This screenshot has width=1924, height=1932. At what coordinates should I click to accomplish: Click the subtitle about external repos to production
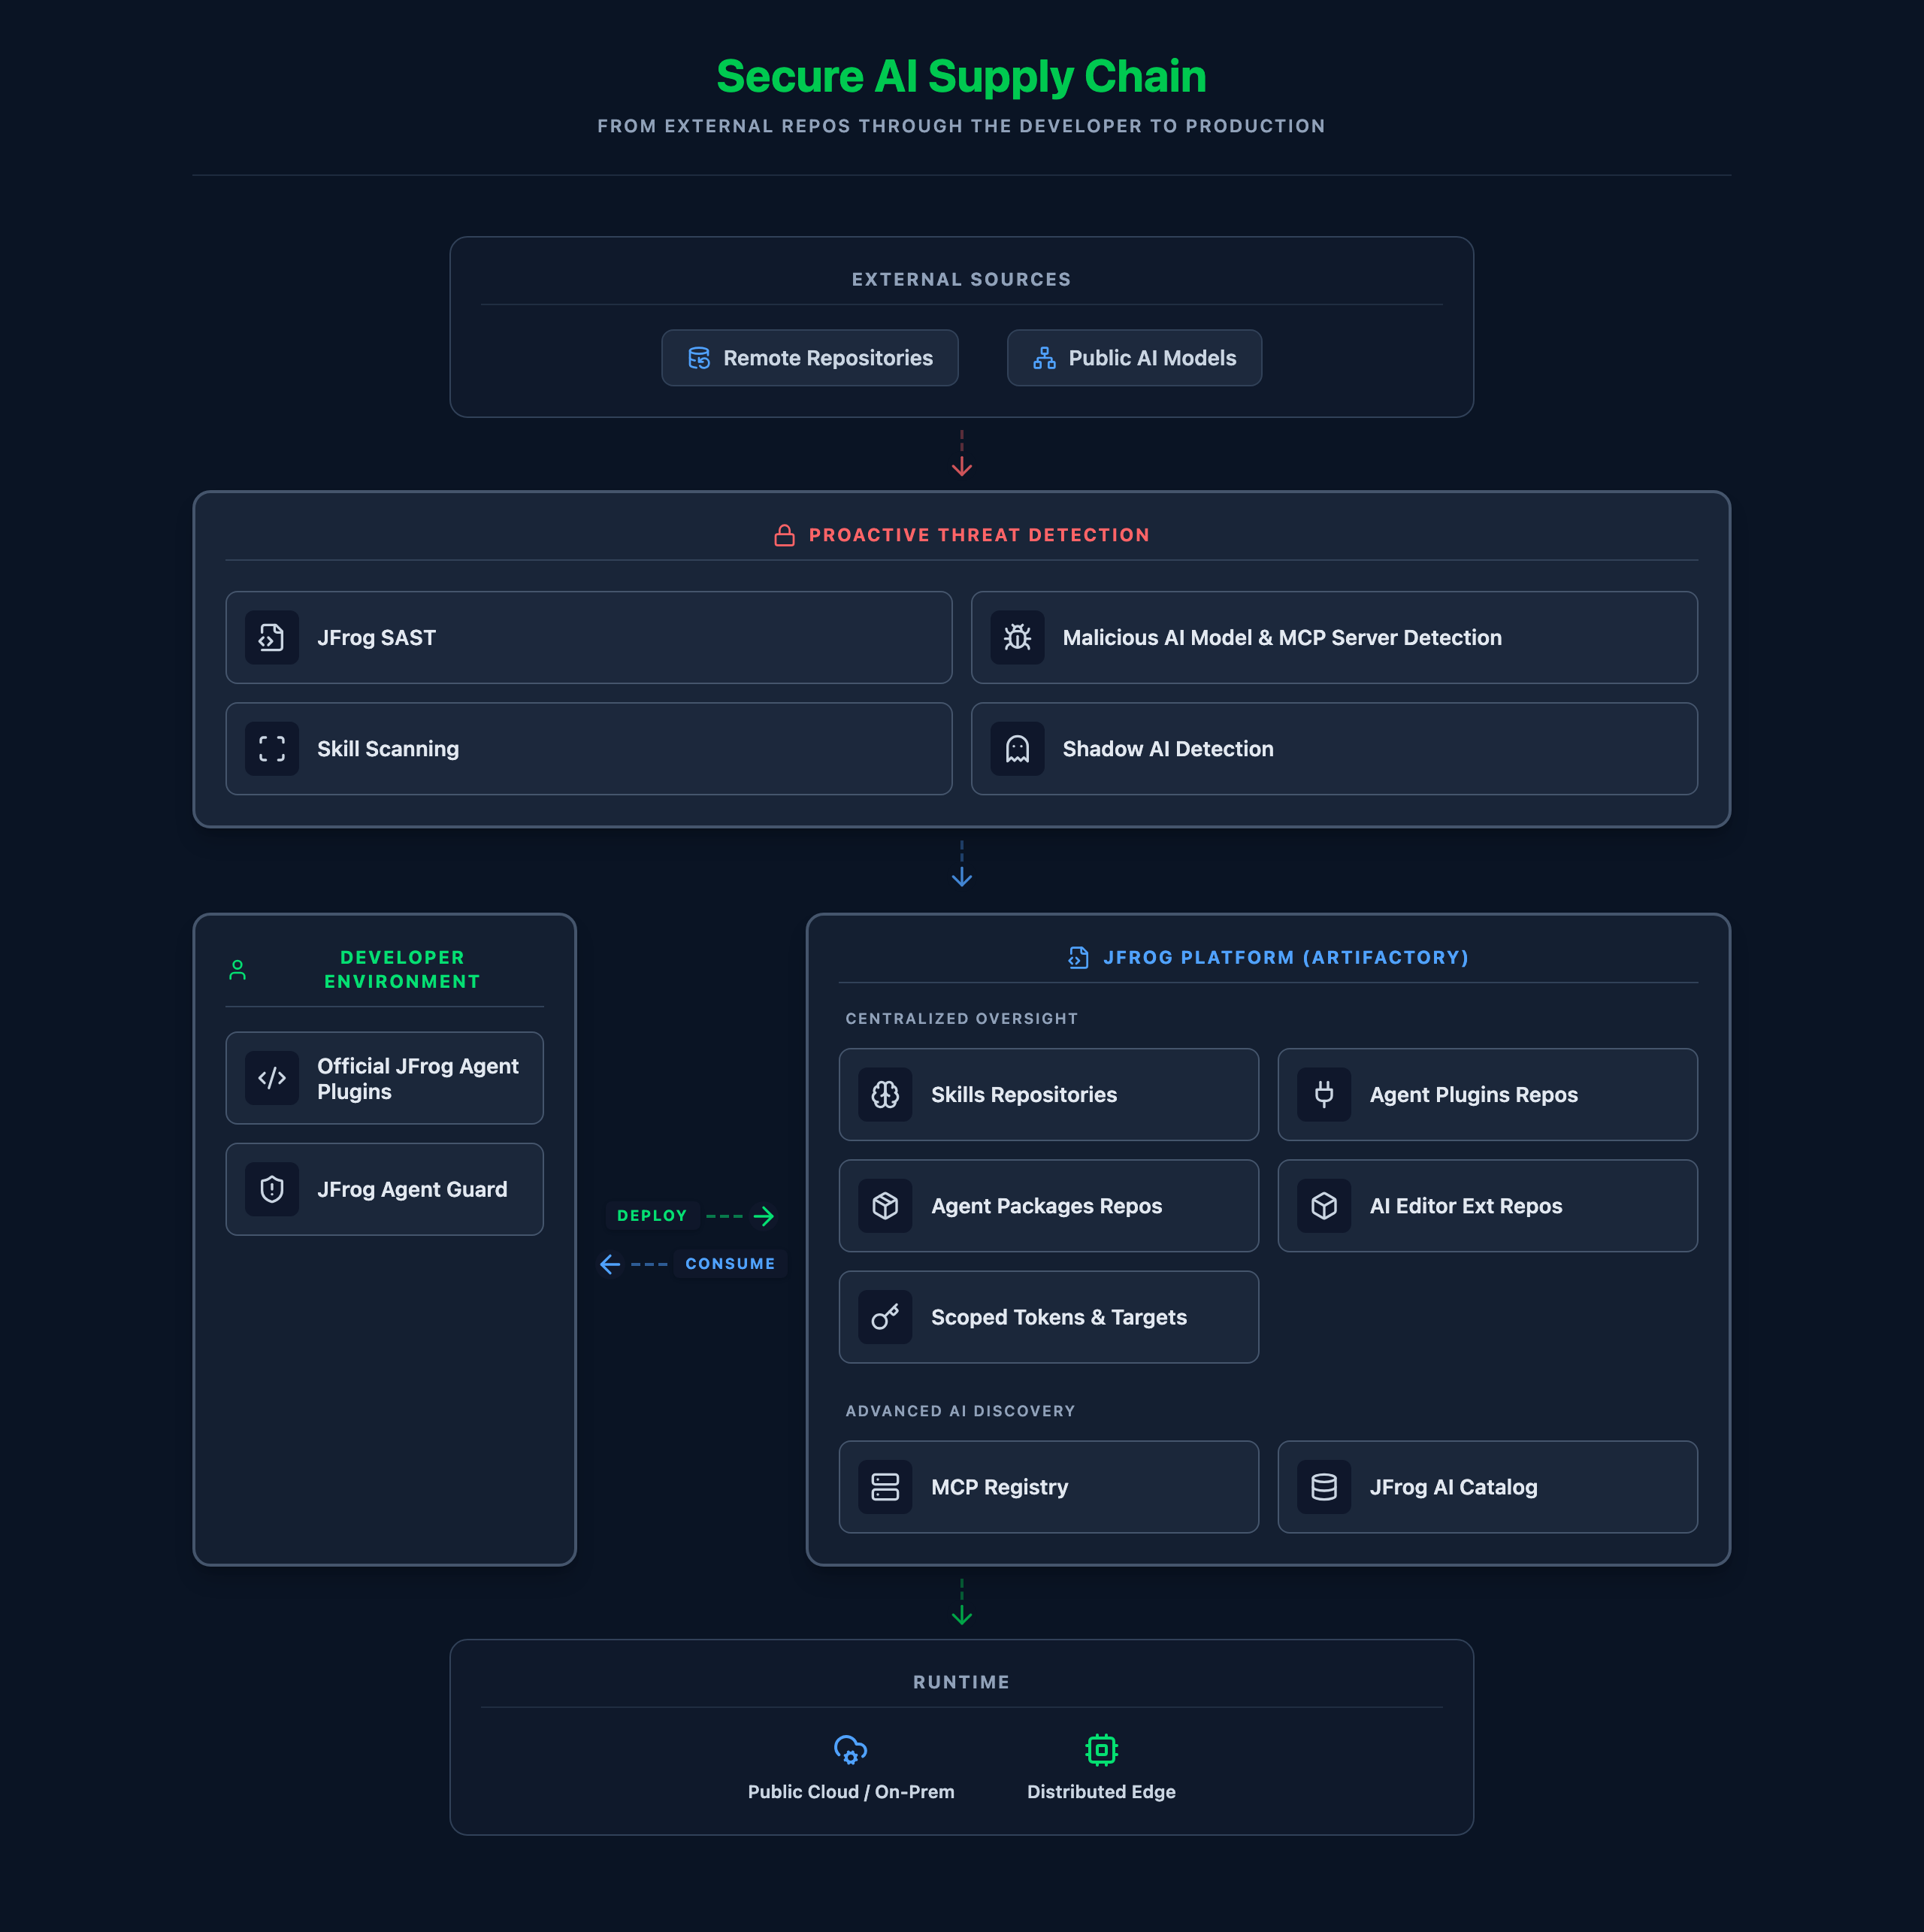[962, 126]
